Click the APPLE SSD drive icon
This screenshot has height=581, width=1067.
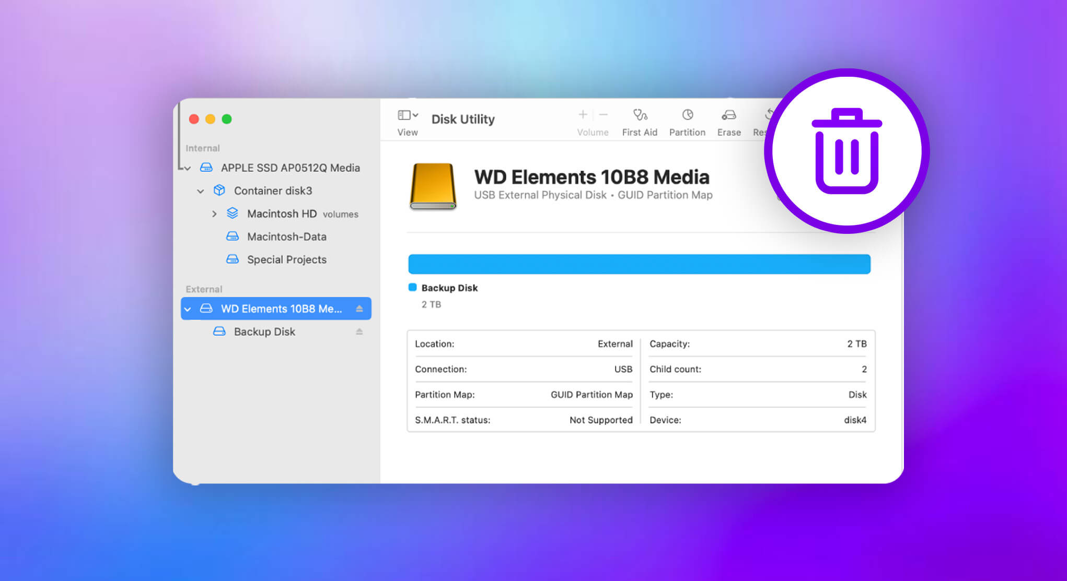(206, 167)
